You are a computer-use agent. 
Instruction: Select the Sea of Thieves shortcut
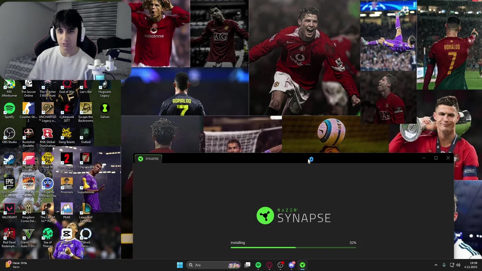click(47, 238)
